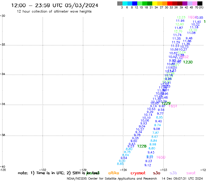Click the -123 longitude axis label

click(x=164, y=170)
